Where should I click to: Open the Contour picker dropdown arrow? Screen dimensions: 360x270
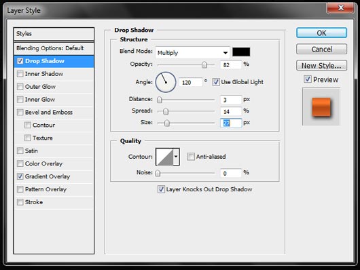(176, 157)
